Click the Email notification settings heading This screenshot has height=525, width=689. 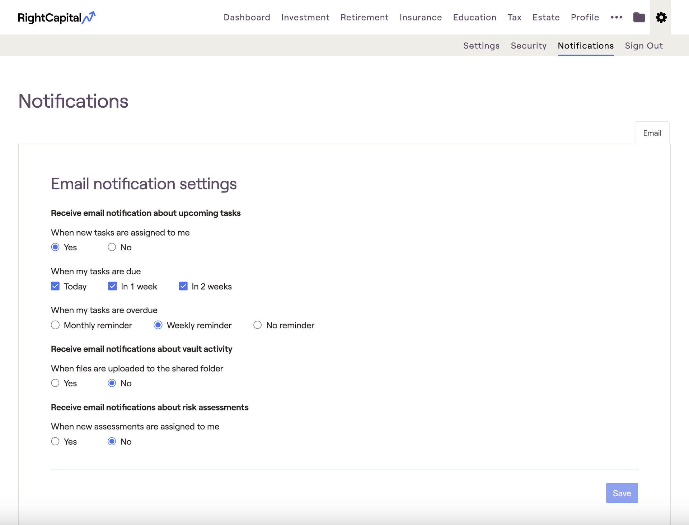point(144,184)
